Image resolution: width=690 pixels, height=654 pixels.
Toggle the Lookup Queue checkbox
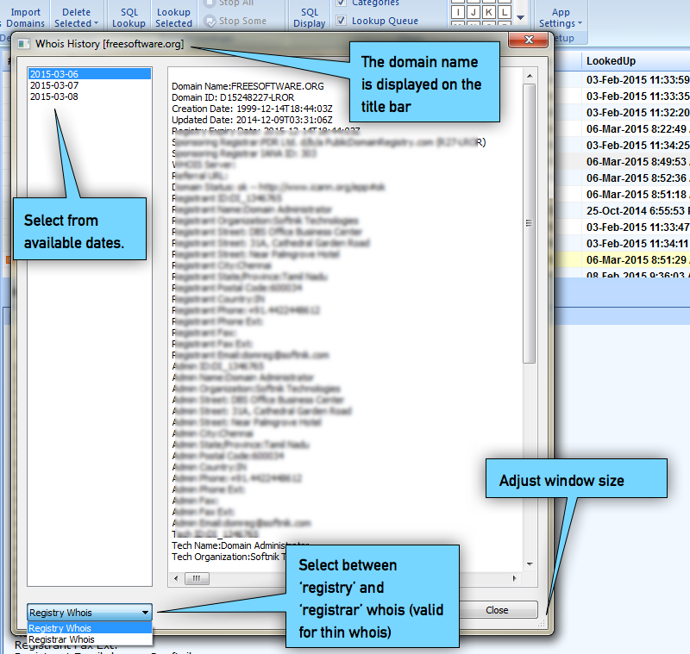coord(342,21)
